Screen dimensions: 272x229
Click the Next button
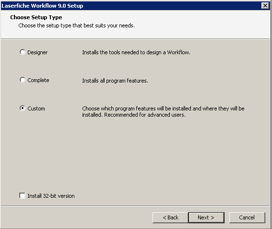tap(206, 217)
